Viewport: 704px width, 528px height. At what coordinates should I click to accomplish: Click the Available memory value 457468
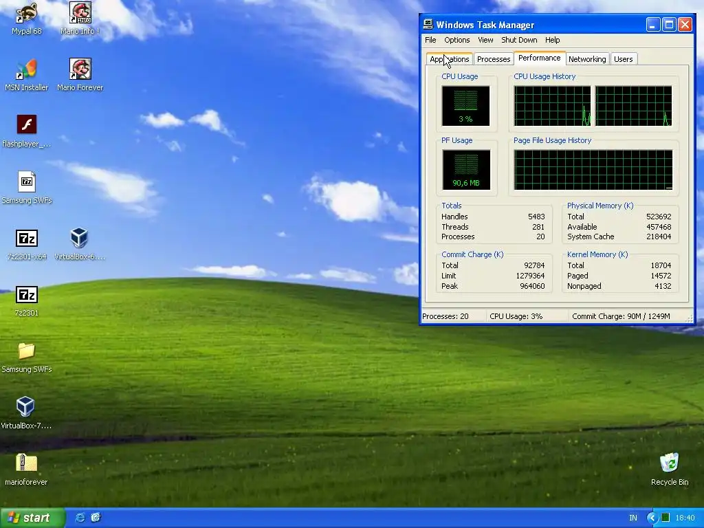(x=659, y=227)
